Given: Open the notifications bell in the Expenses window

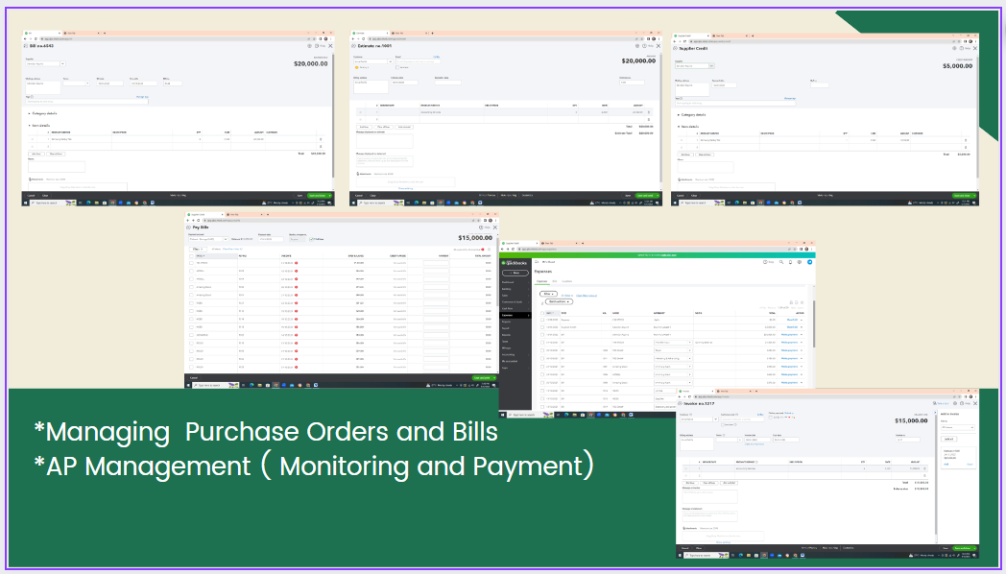Looking at the screenshot, I should 790,262.
